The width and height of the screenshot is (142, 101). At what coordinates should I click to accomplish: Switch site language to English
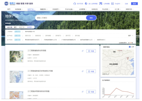(x=118, y=4)
